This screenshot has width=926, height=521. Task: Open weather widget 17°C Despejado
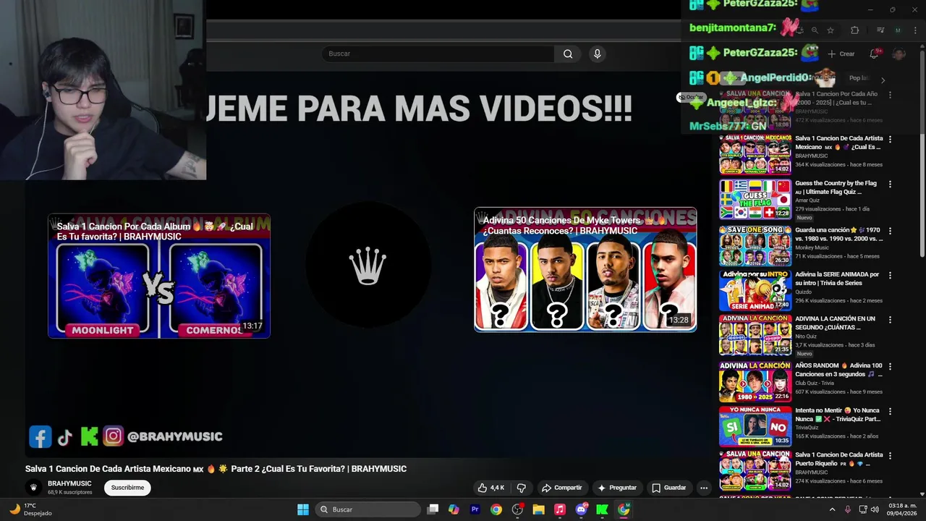click(29, 509)
